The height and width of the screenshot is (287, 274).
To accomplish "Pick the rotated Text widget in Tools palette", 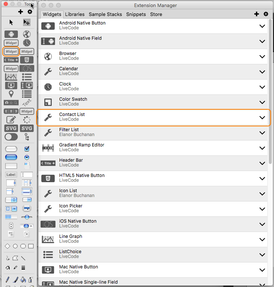I will (x=27, y=103).
